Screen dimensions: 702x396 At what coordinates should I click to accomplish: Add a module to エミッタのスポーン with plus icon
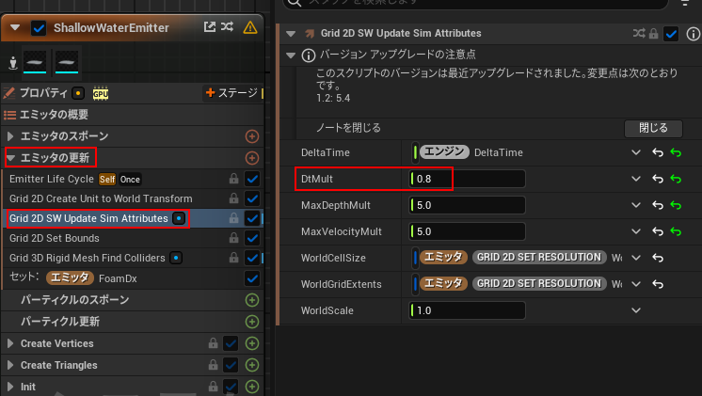point(251,136)
